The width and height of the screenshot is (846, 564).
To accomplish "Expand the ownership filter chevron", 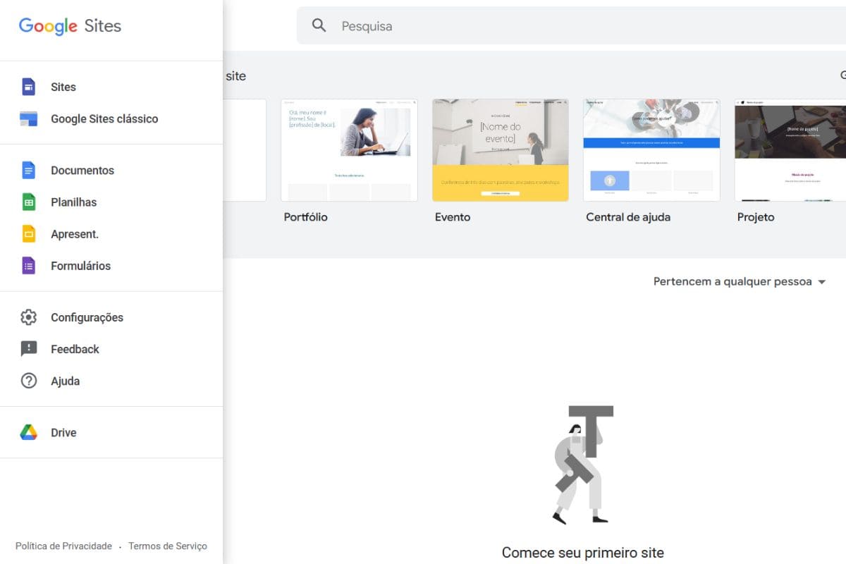I will click(x=821, y=281).
